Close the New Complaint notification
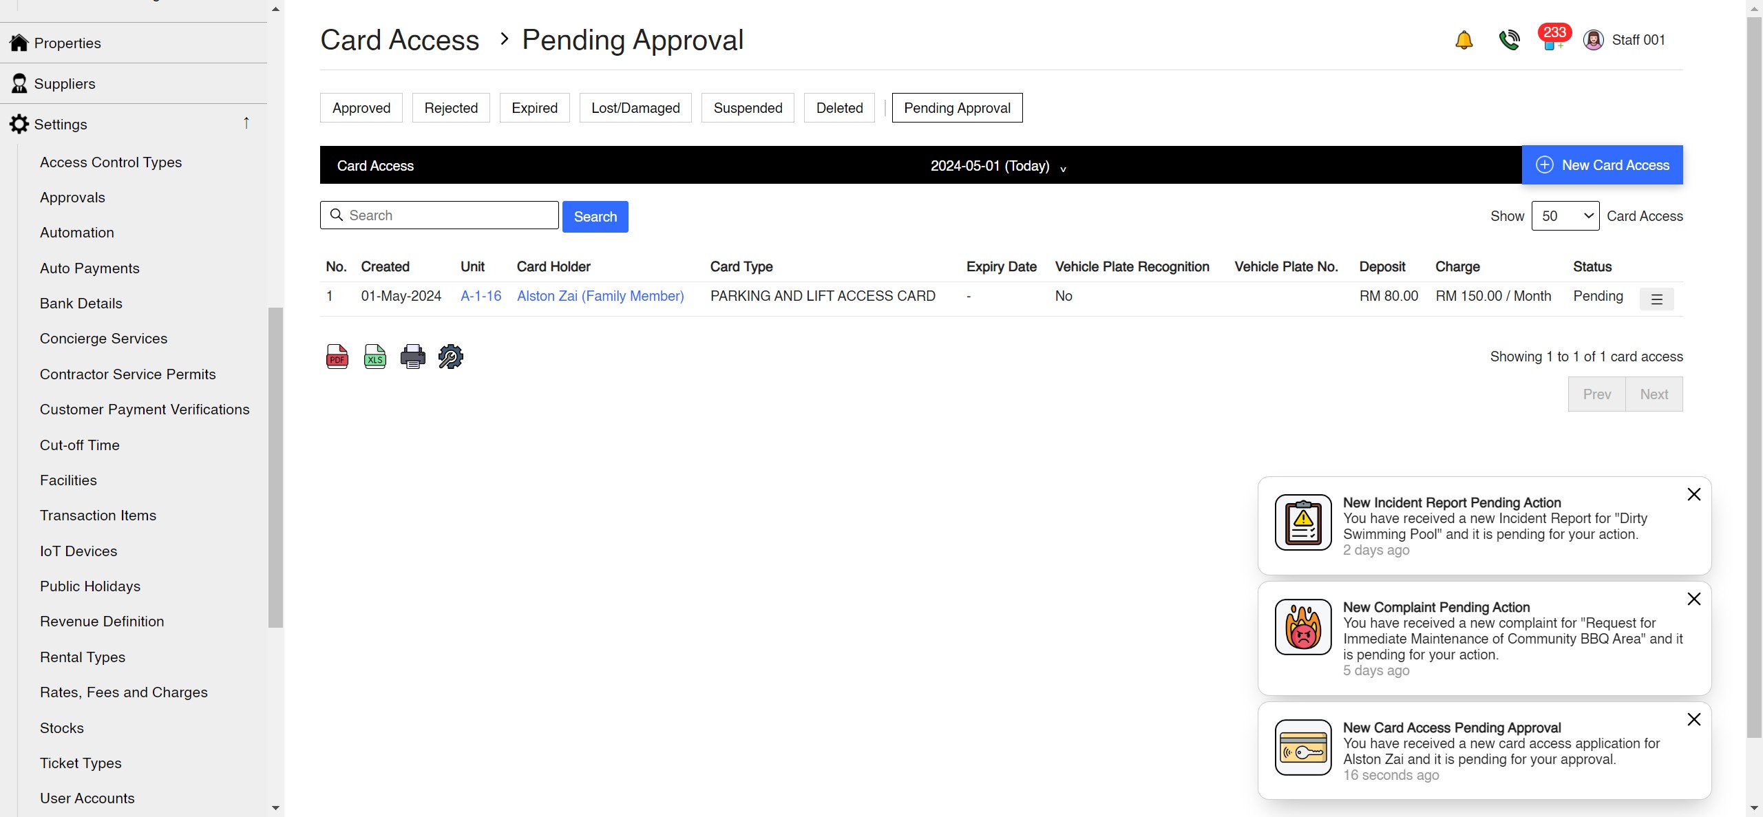 [1693, 600]
